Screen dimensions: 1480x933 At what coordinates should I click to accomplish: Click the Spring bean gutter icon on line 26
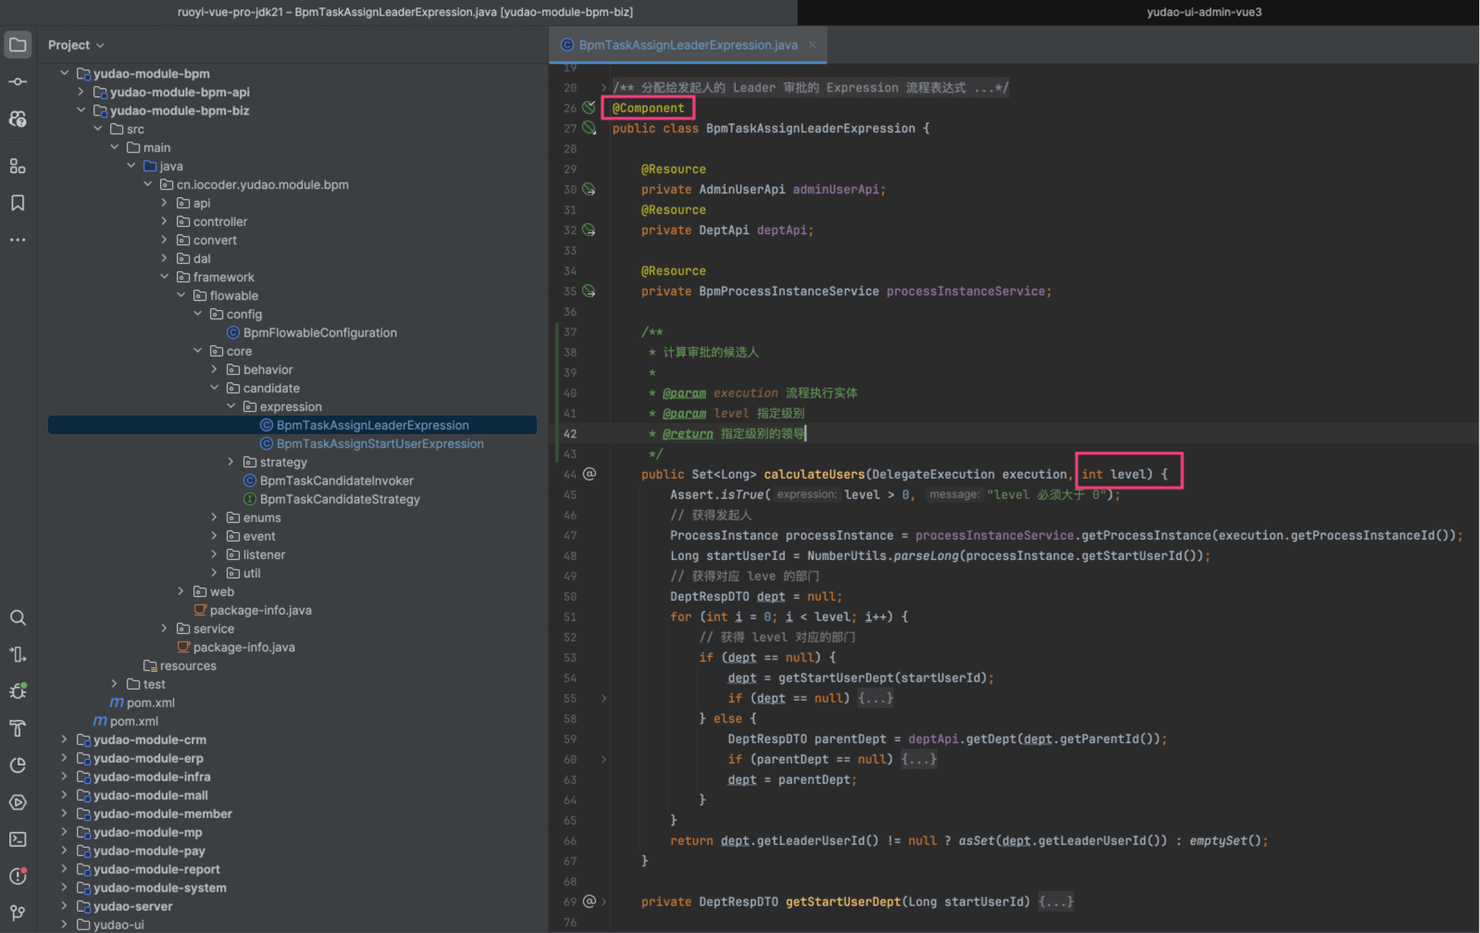pyautogui.click(x=589, y=108)
